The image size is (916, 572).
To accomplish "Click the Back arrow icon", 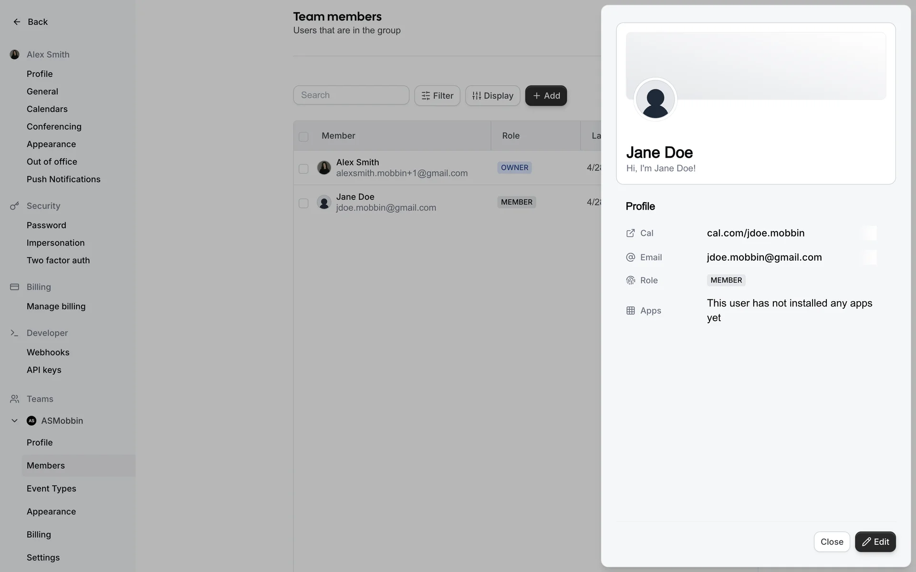I will tap(17, 22).
